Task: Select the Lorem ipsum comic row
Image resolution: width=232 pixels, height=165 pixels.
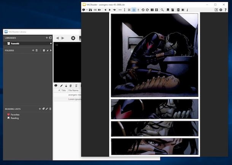Action: pos(67,99)
